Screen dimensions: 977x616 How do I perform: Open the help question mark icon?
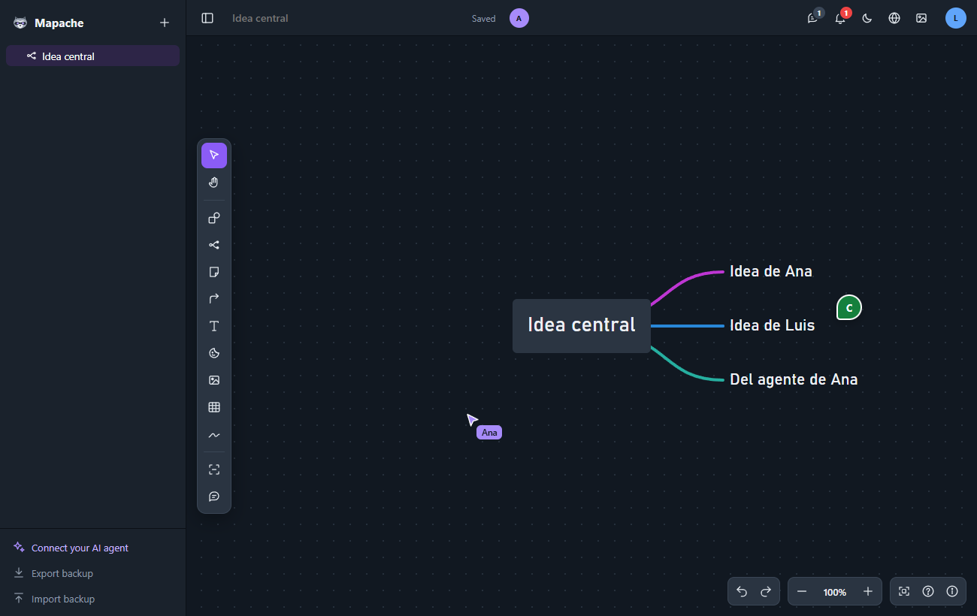(928, 591)
